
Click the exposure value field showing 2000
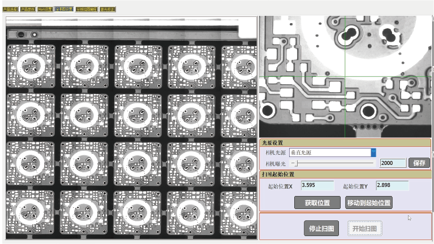point(393,163)
